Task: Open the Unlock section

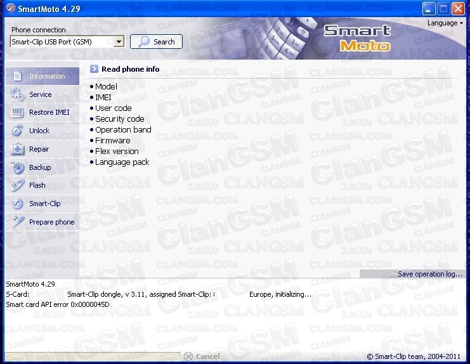Action: coord(42,131)
